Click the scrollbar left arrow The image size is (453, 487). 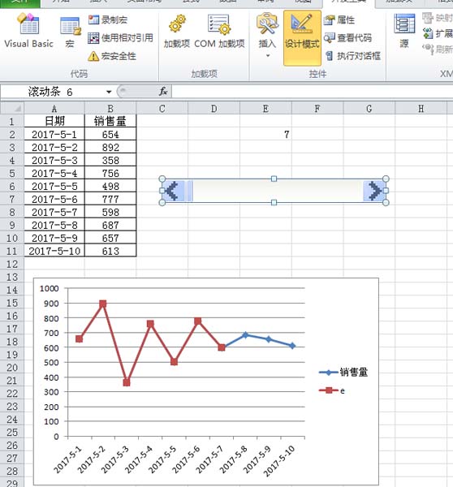pyautogui.click(x=172, y=191)
